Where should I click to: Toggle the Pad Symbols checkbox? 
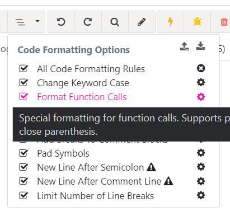(24, 153)
